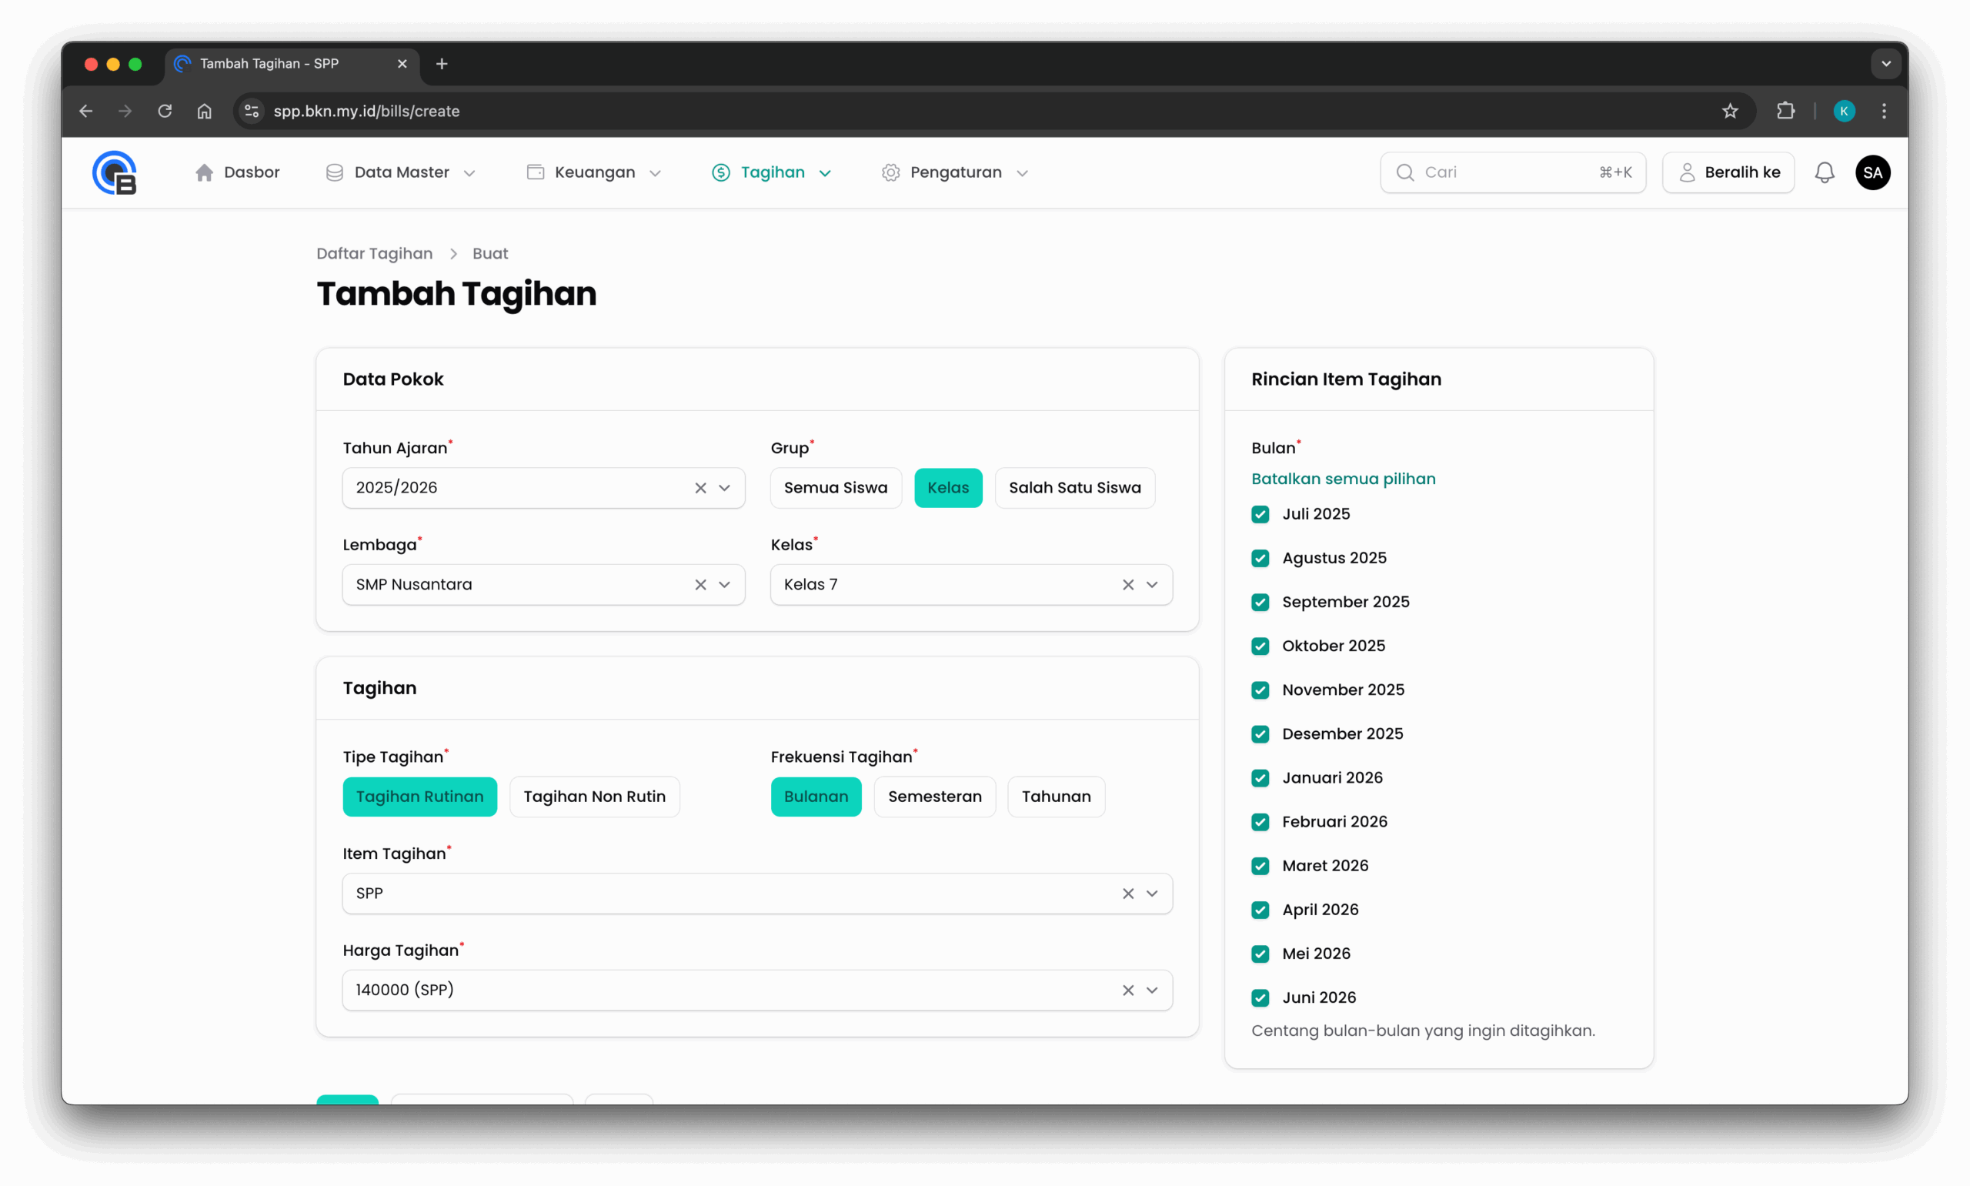Uncheck the Juli 2025 checkbox

[1260, 514]
